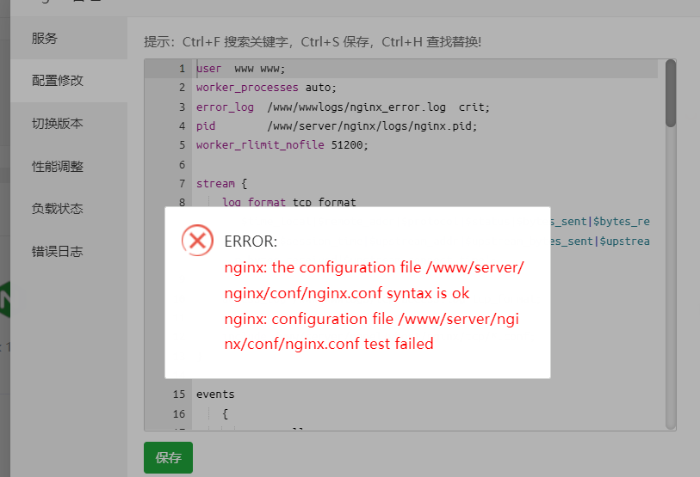Image resolution: width=700 pixels, height=477 pixels.
Task: Click line number 15 in gutter
Action: 179,394
